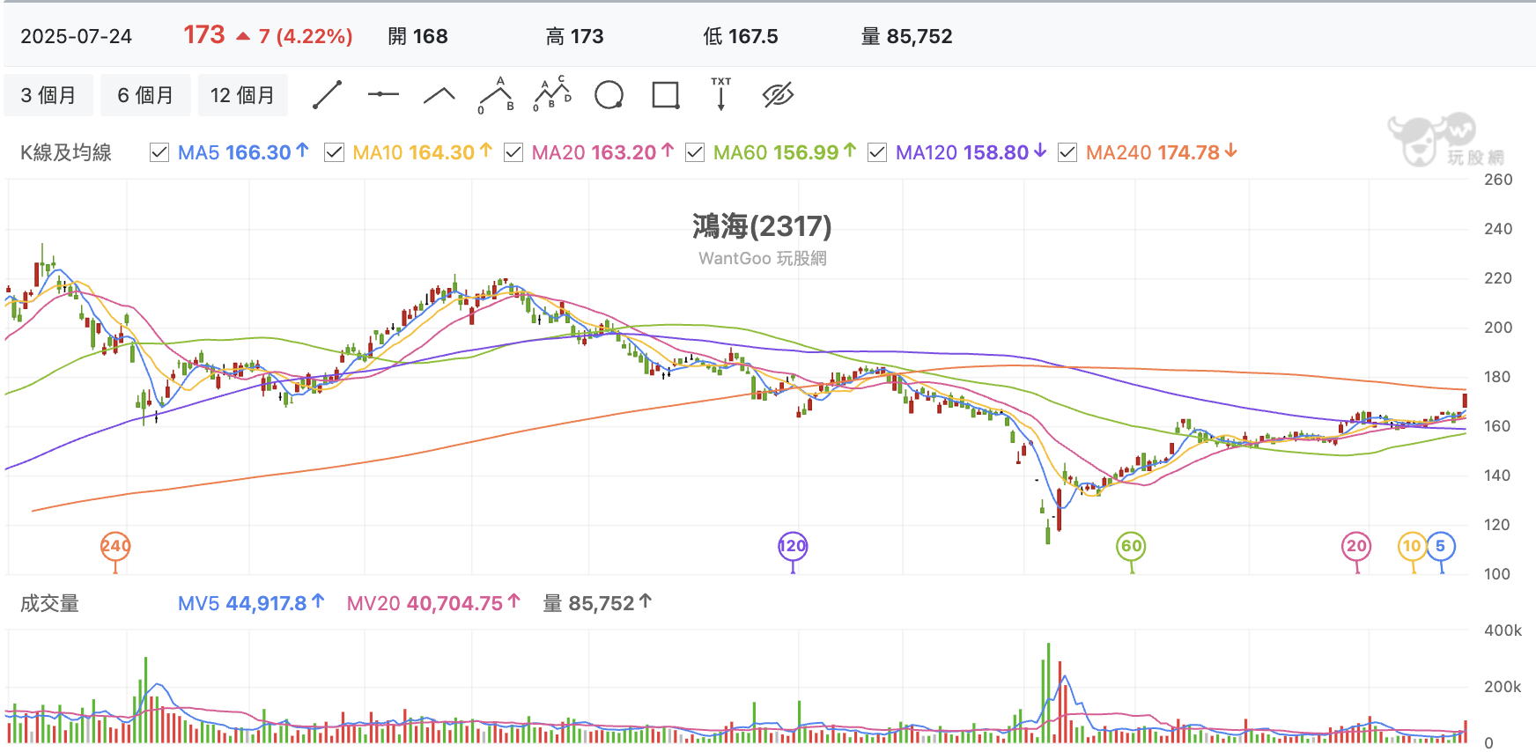Choose the rectangle drawing tool
Image resolution: width=1536 pixels, height=752 pixels.
coord(665,95)
